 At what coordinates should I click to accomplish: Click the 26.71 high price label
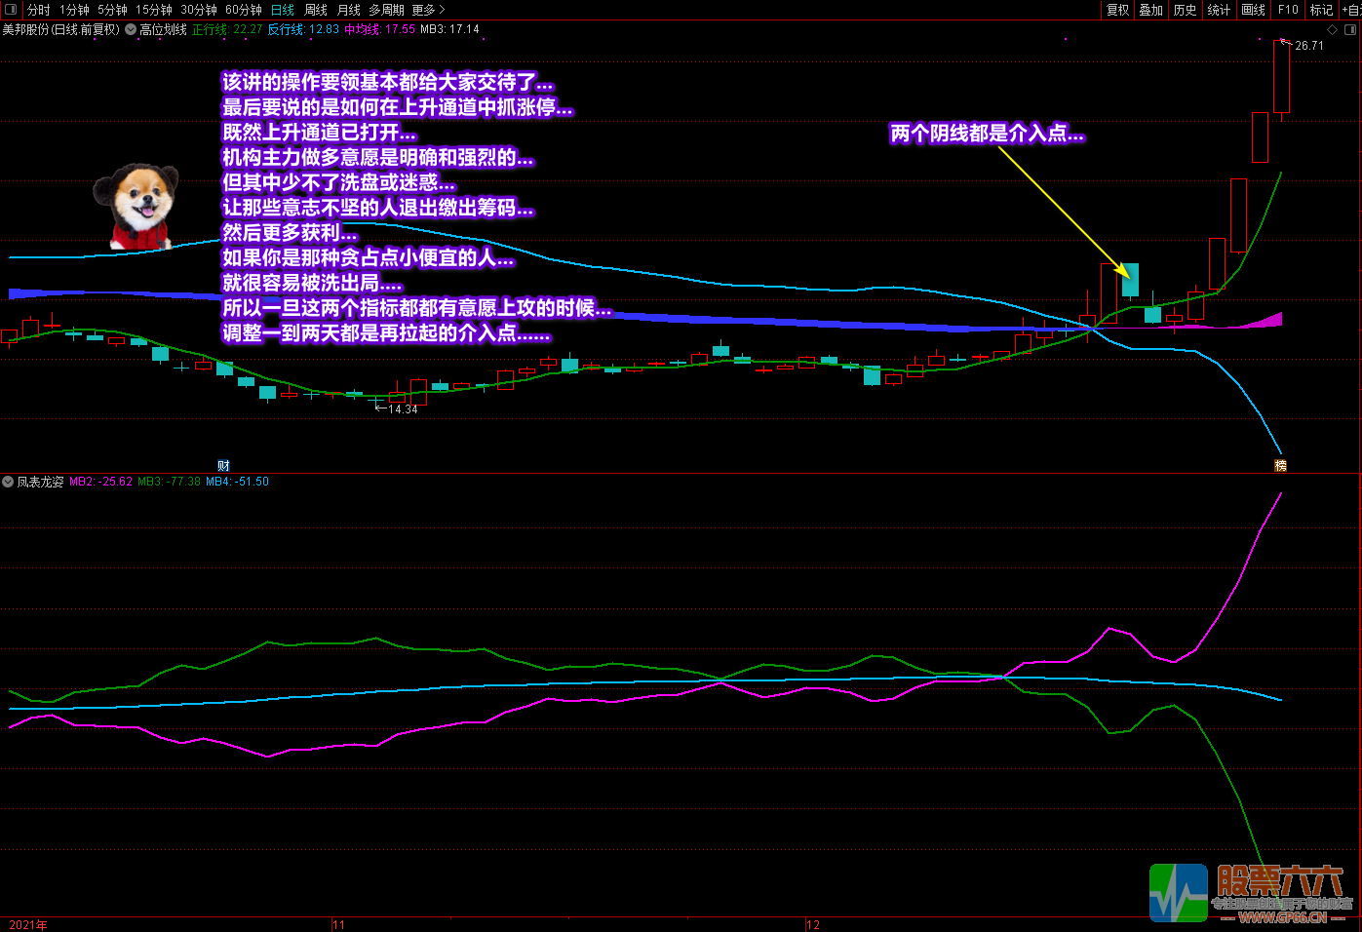[x=1308, y=46]
